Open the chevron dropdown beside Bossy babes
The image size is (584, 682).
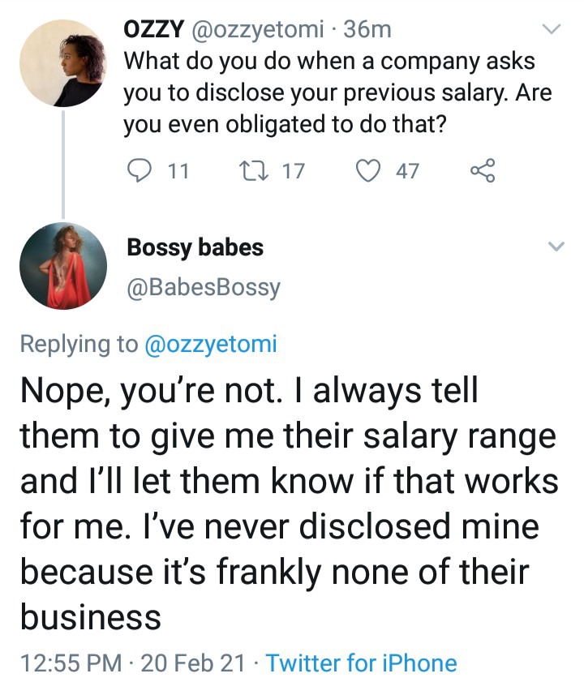coord(556,247)
